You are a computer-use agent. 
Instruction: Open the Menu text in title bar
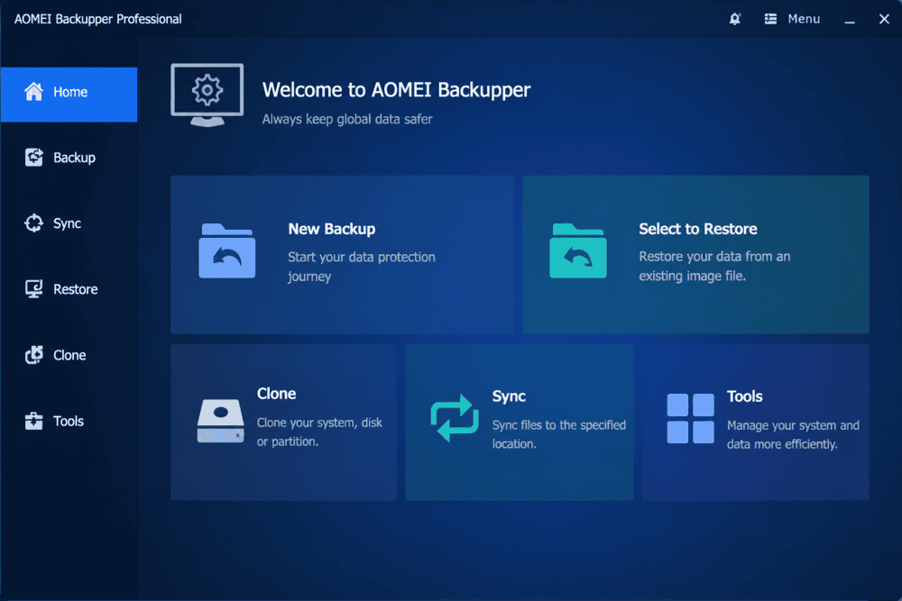coord(804,19)
